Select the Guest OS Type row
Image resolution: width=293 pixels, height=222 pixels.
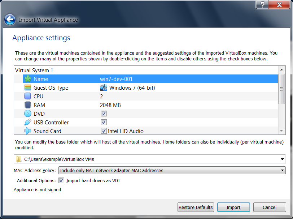click(x=146, y=87)
